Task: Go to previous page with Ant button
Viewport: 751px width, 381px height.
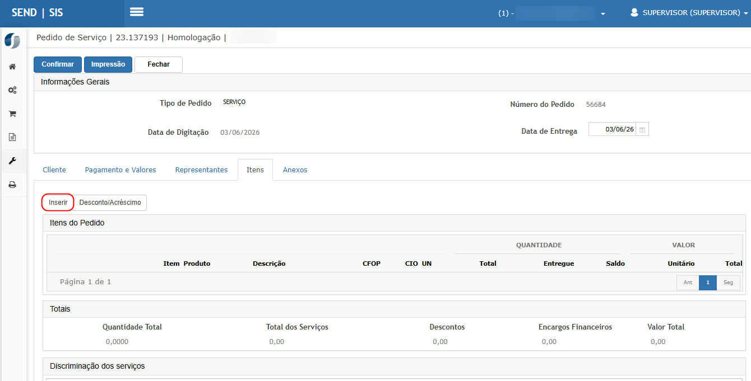Action: tap(688, 283)
